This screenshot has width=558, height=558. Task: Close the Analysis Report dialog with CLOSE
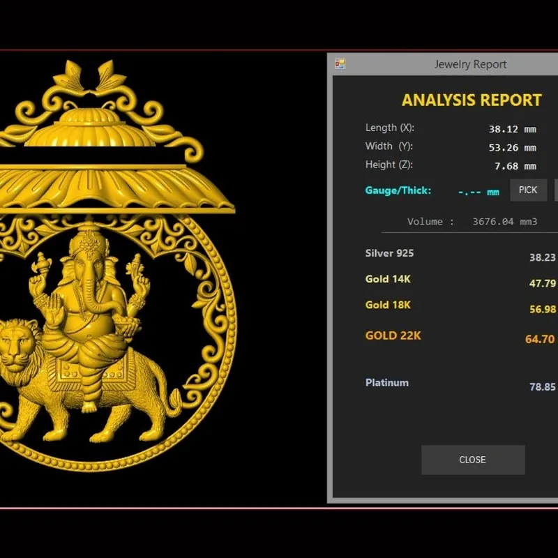(473, 460)
